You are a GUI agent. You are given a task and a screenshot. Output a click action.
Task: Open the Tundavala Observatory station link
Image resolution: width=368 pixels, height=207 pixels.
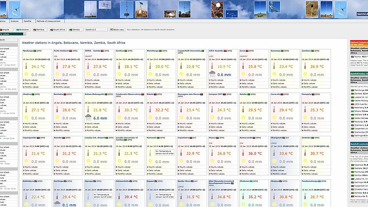(x=128, y=94)
